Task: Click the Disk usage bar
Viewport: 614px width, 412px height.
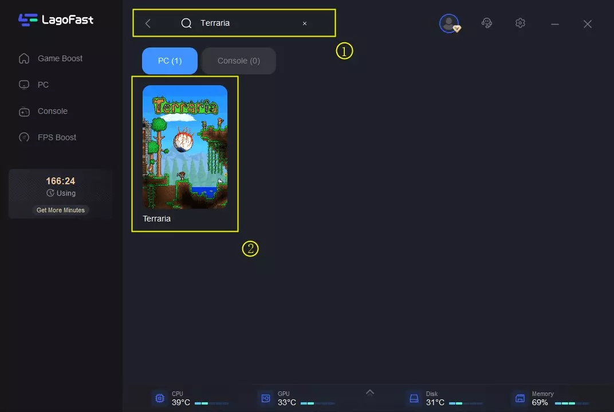Action: (x=466, y=403)
